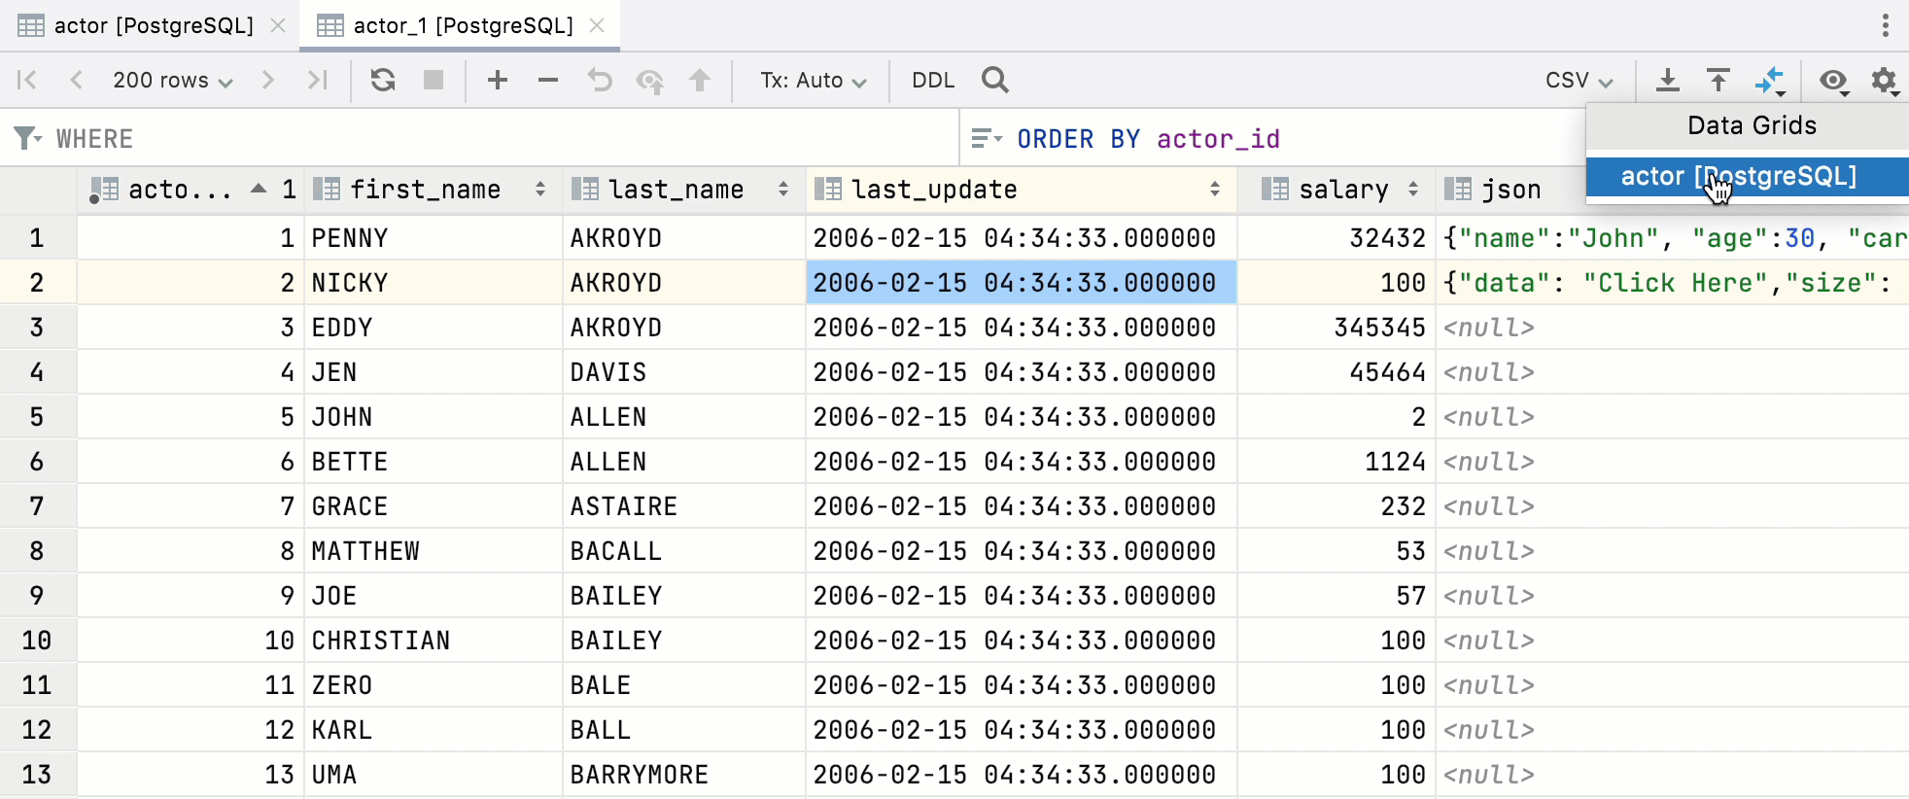Select actor [PostgreSQL] in Data Grids popup
This screenshot has height=799, width=1909.
coord(1738,176)
